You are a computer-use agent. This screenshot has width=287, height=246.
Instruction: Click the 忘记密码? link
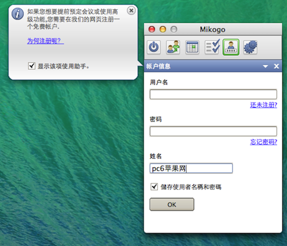(263, 142)
